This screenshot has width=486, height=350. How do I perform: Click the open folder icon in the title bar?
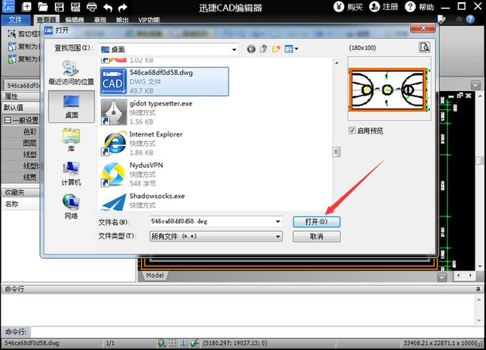tap(43, 7)
